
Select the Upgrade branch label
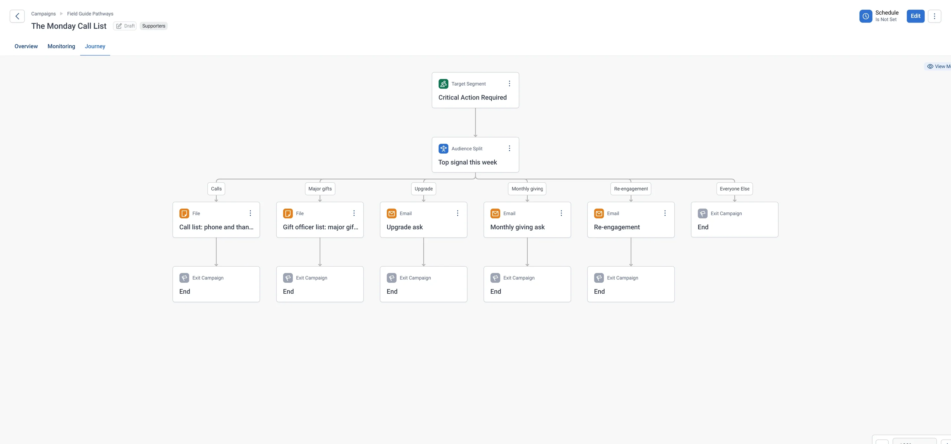point(423,189)
